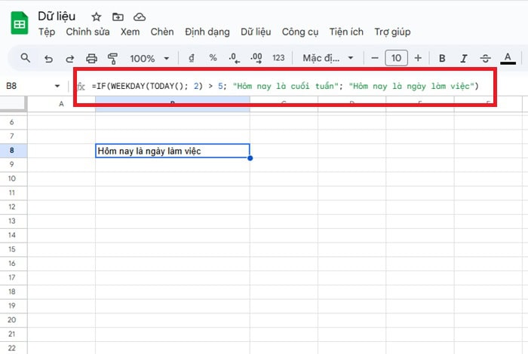Select the paint format roller icon
528x354 pixels.
coord(113,58)
